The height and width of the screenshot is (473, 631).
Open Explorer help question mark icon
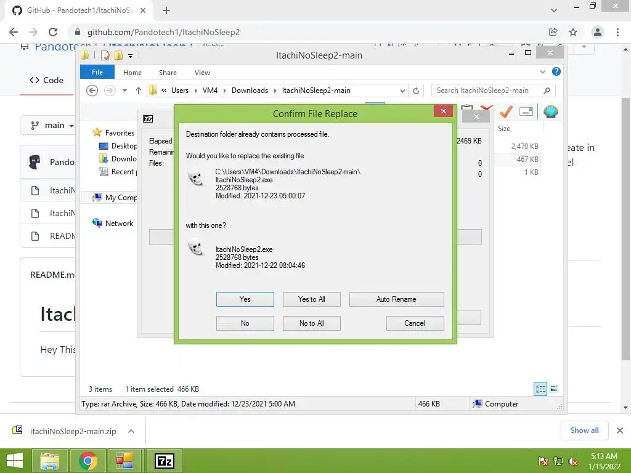[556, 71]
